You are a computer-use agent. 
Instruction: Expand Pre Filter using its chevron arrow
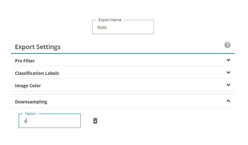point(228,60)
